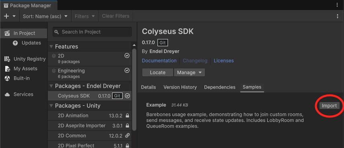
Task: Click the package list scroll up arrow
Action: click(x=134, y=45)
